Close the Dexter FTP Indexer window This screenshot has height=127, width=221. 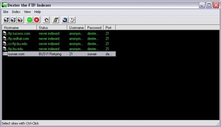(x=216, y=5)
